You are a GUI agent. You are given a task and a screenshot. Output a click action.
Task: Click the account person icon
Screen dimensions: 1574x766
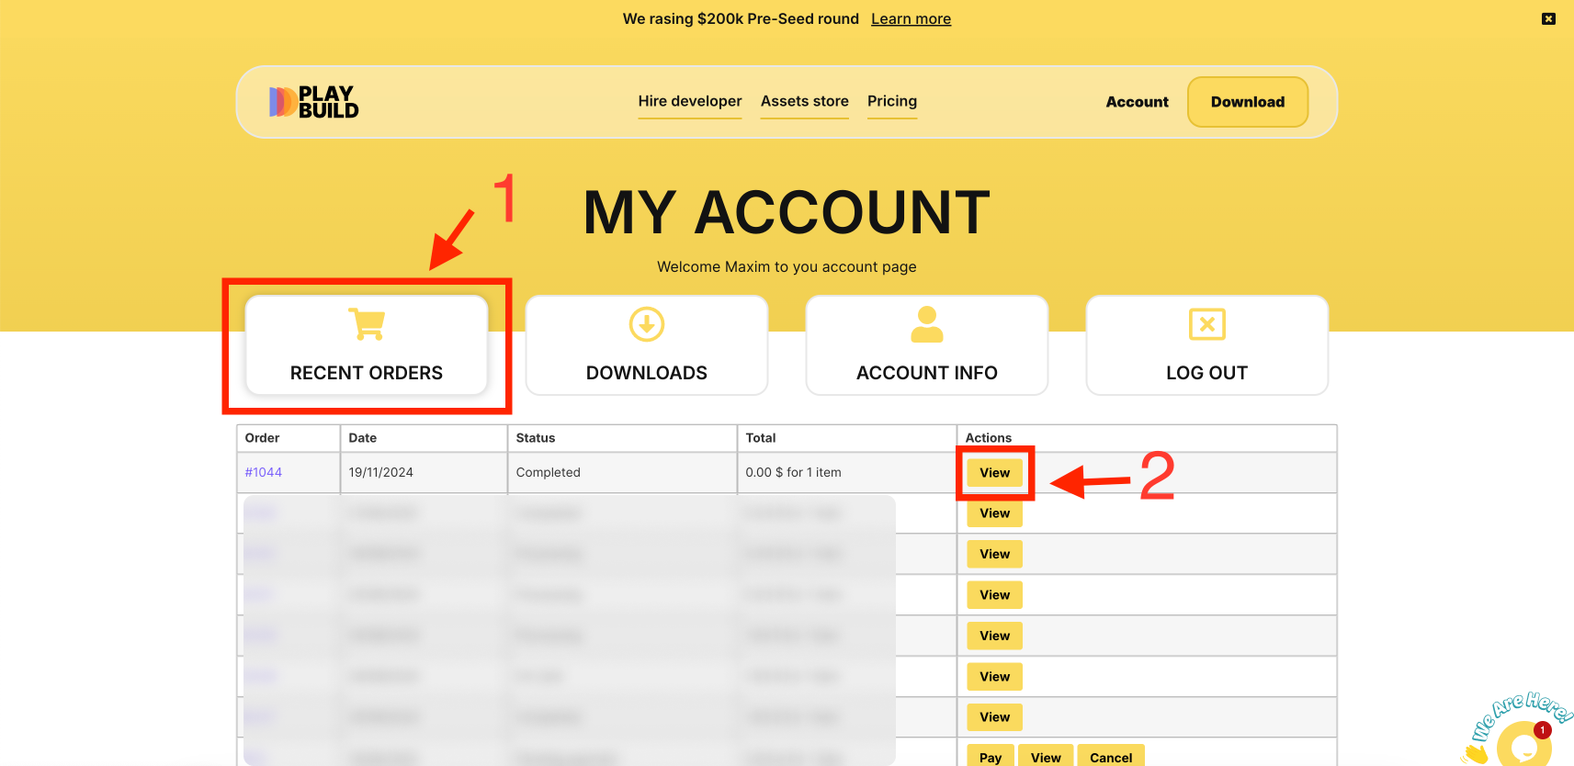click(926, 324)
